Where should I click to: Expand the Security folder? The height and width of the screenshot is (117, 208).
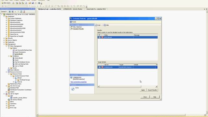[x=4, y=38]
